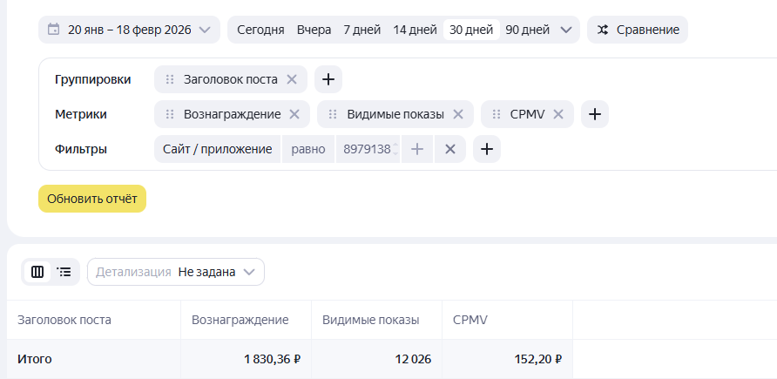Remove the Вознаграждение metric
Screen dimensions: 777x379
[x=294, y=114]
